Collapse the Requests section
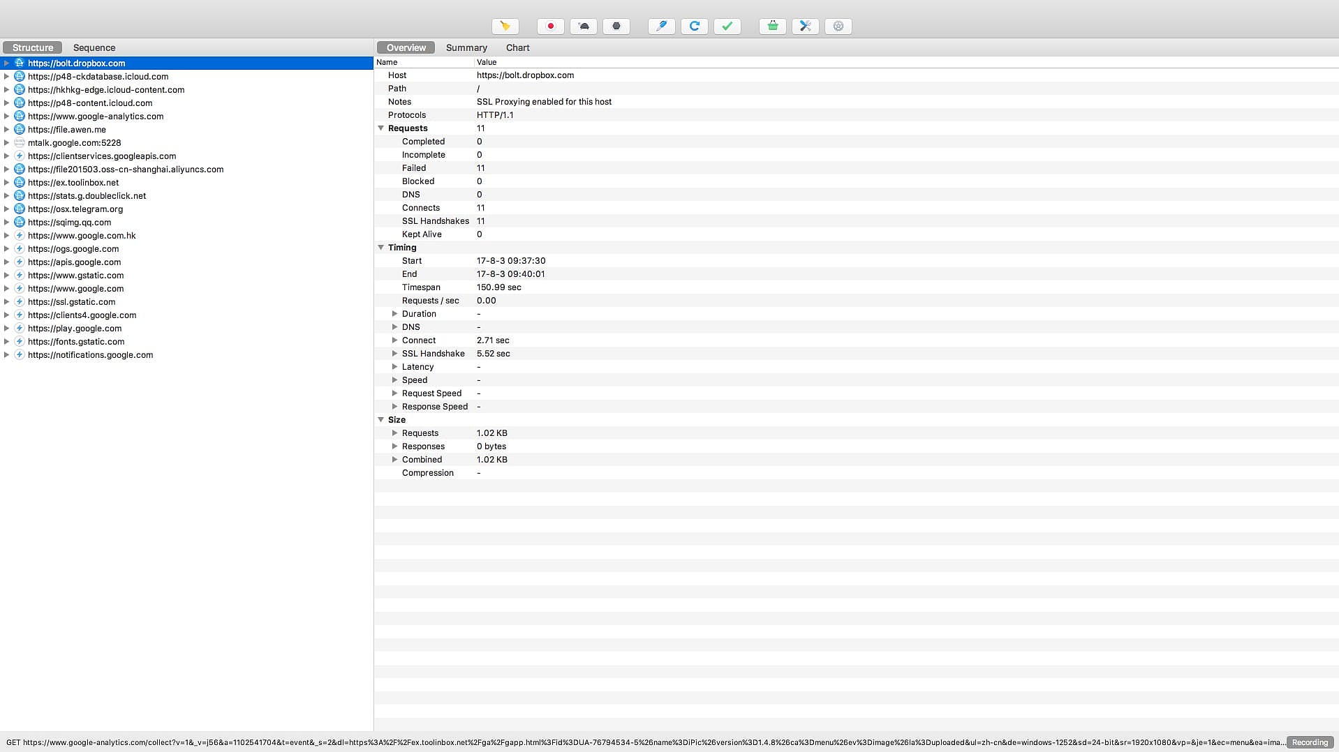 [x=381, y=128]
